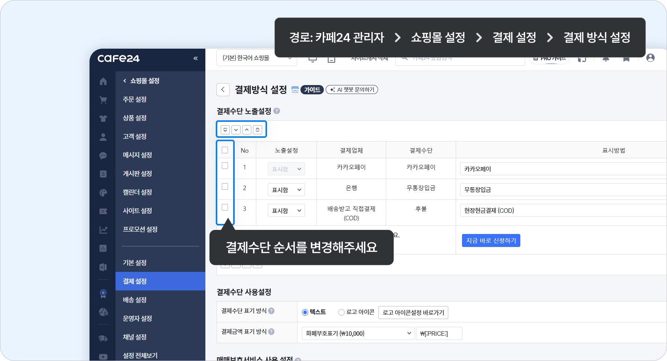Go back via 쇼핑몰 설정 header
This screenshot has height=361, width=667.
141,81
